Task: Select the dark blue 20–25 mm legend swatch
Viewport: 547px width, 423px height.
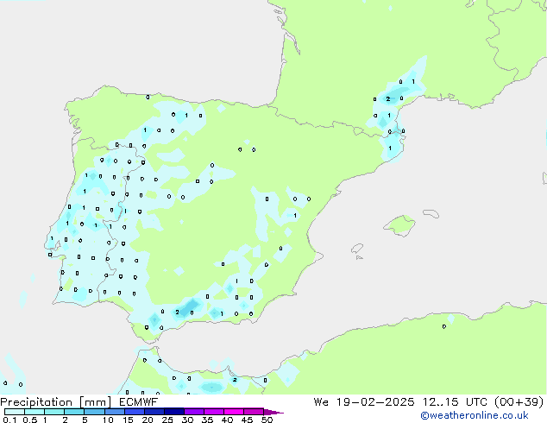Action: coord(155,412)
